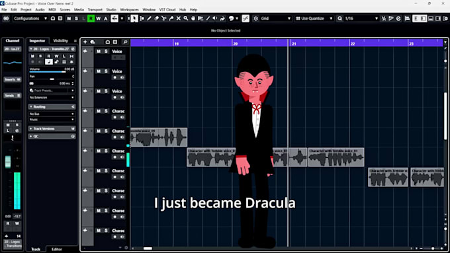
Task: Click the Inserts button in Channel panel
Action: tap(13, 79)
